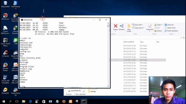The width and height of the screenshot is (186, 104).
Task: Click the command prompt scrollbar down arrow
Action: tap(108, 86)
